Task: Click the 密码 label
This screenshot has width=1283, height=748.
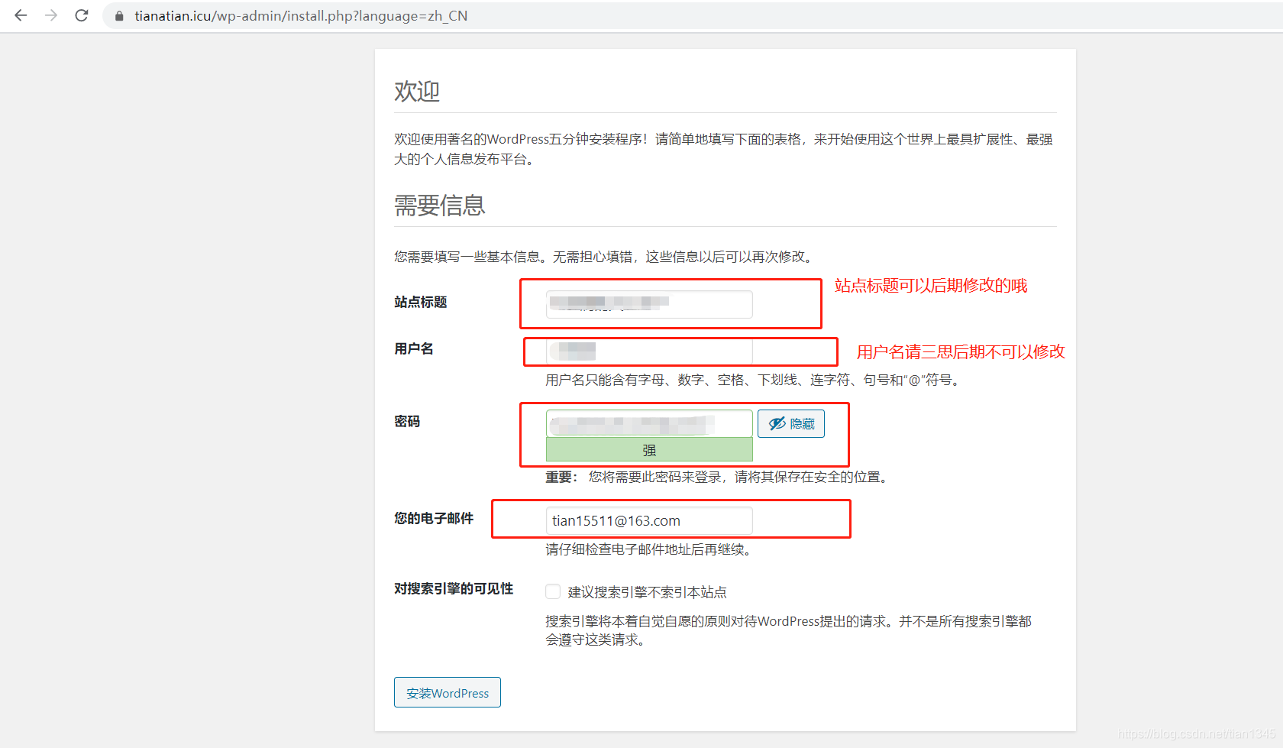Action: (x=407, y=421)
